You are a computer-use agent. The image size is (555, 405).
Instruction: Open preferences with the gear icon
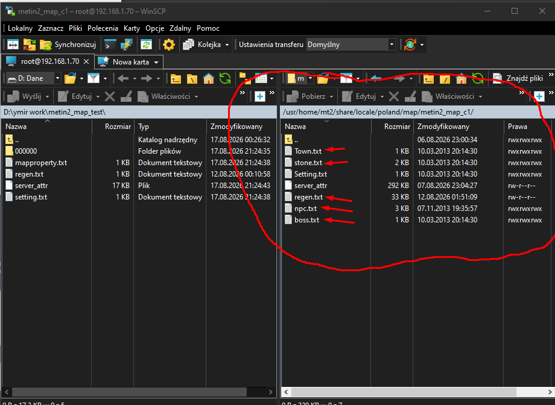(169, 45)
